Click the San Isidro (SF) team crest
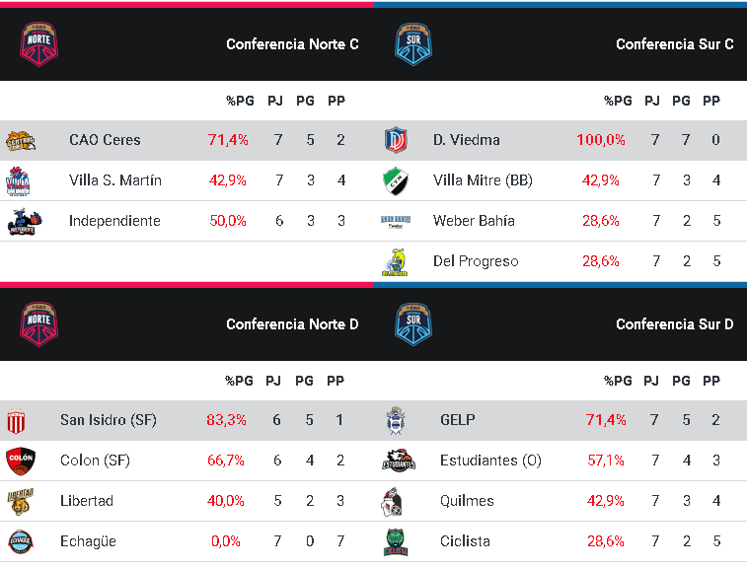Screen dimensions: 747x568 point(15,421)
